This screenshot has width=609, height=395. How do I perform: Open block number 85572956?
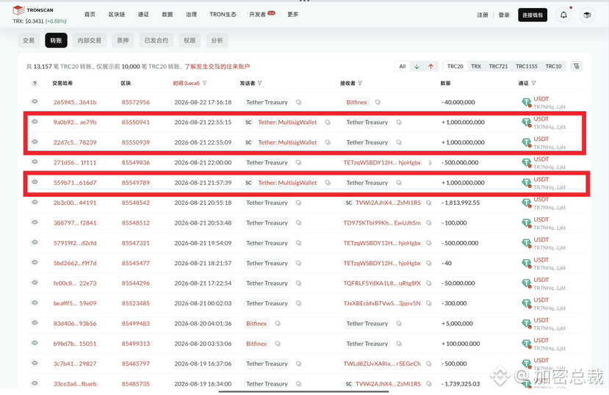click(136, 103)
